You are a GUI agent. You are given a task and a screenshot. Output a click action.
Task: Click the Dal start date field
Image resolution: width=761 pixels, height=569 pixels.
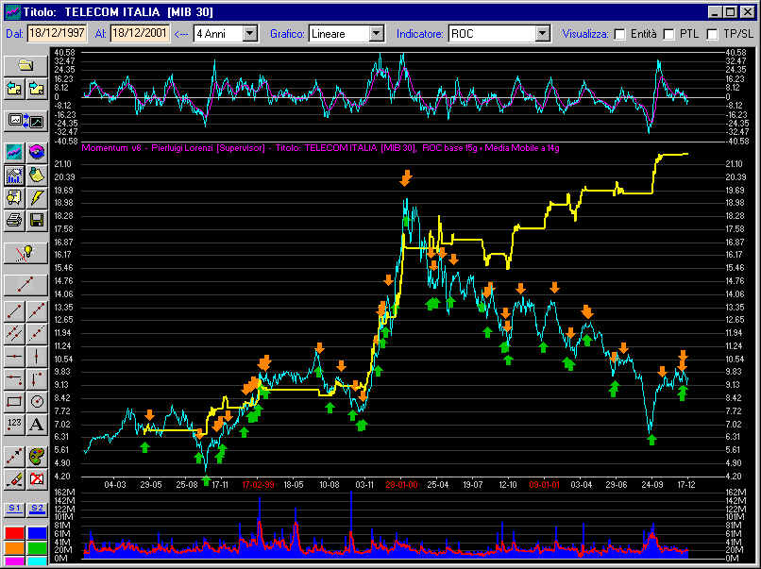coord(57,33)
